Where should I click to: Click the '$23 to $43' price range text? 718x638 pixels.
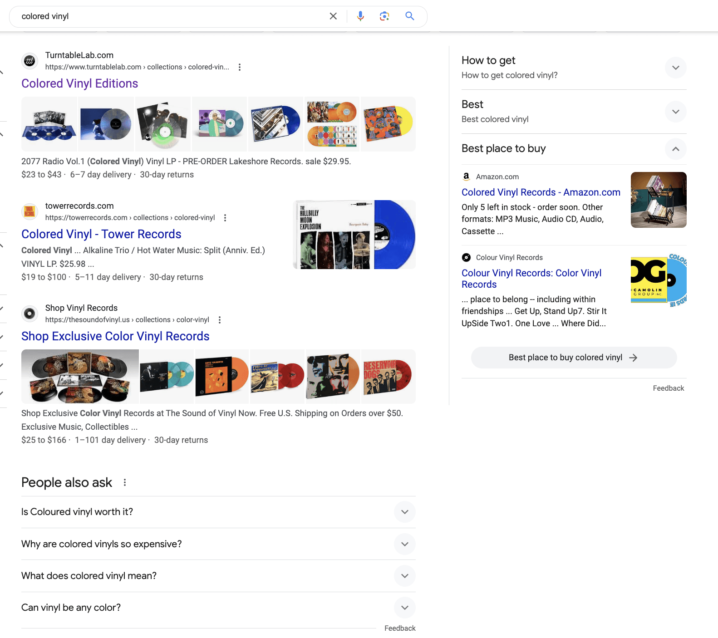pos(41,175)
